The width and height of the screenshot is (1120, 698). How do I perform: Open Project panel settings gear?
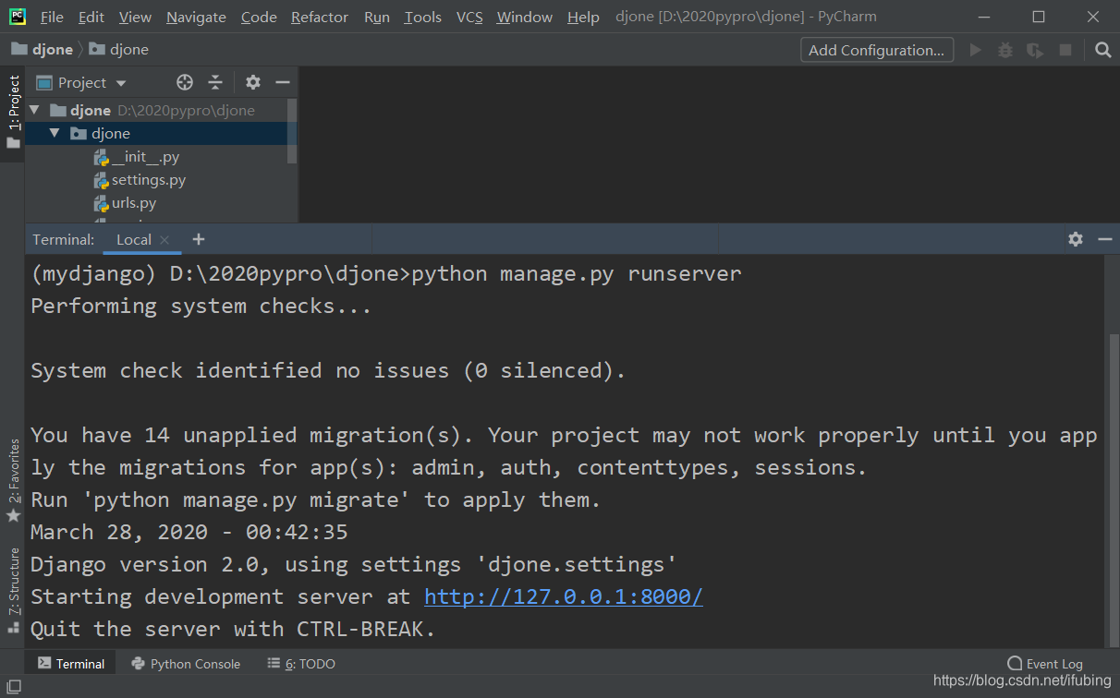point(253,82)
